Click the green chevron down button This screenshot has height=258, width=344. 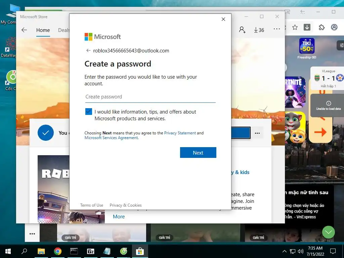329,232
